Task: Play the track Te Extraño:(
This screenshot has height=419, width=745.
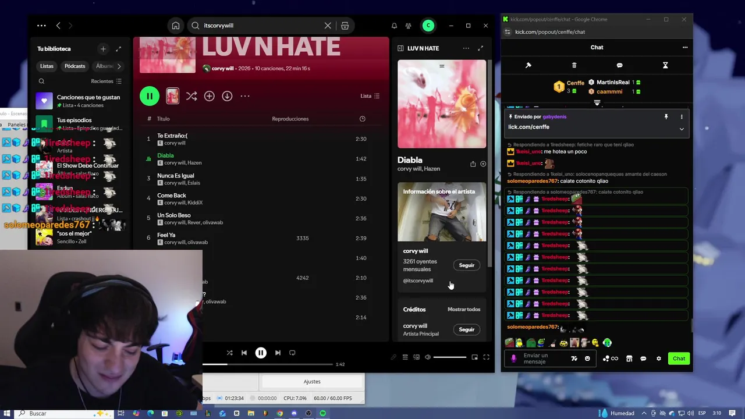Action: click(x=262, y=139)
